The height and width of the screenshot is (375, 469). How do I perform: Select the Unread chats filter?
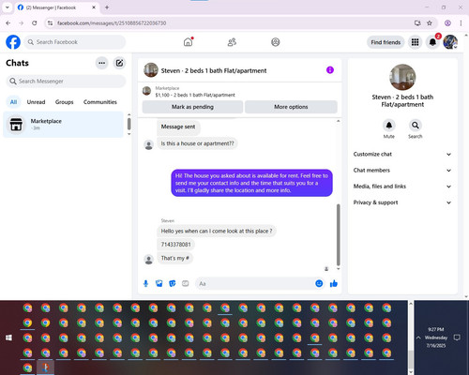[36, 102]
